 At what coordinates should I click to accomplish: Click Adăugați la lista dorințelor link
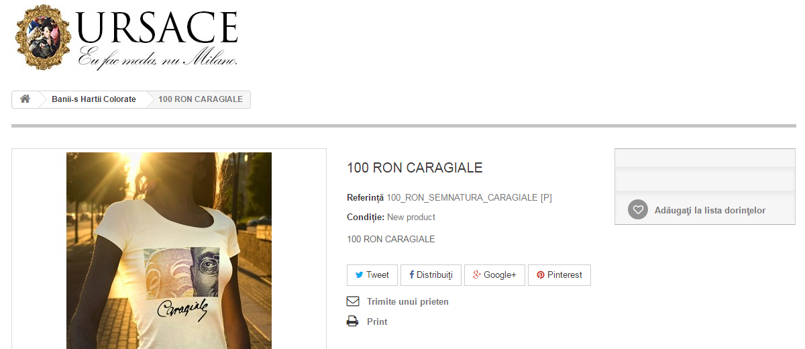(x=710, y=211)
